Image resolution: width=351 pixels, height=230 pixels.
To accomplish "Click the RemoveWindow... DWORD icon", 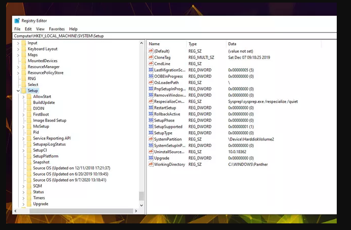I will (x=151, y=95).
